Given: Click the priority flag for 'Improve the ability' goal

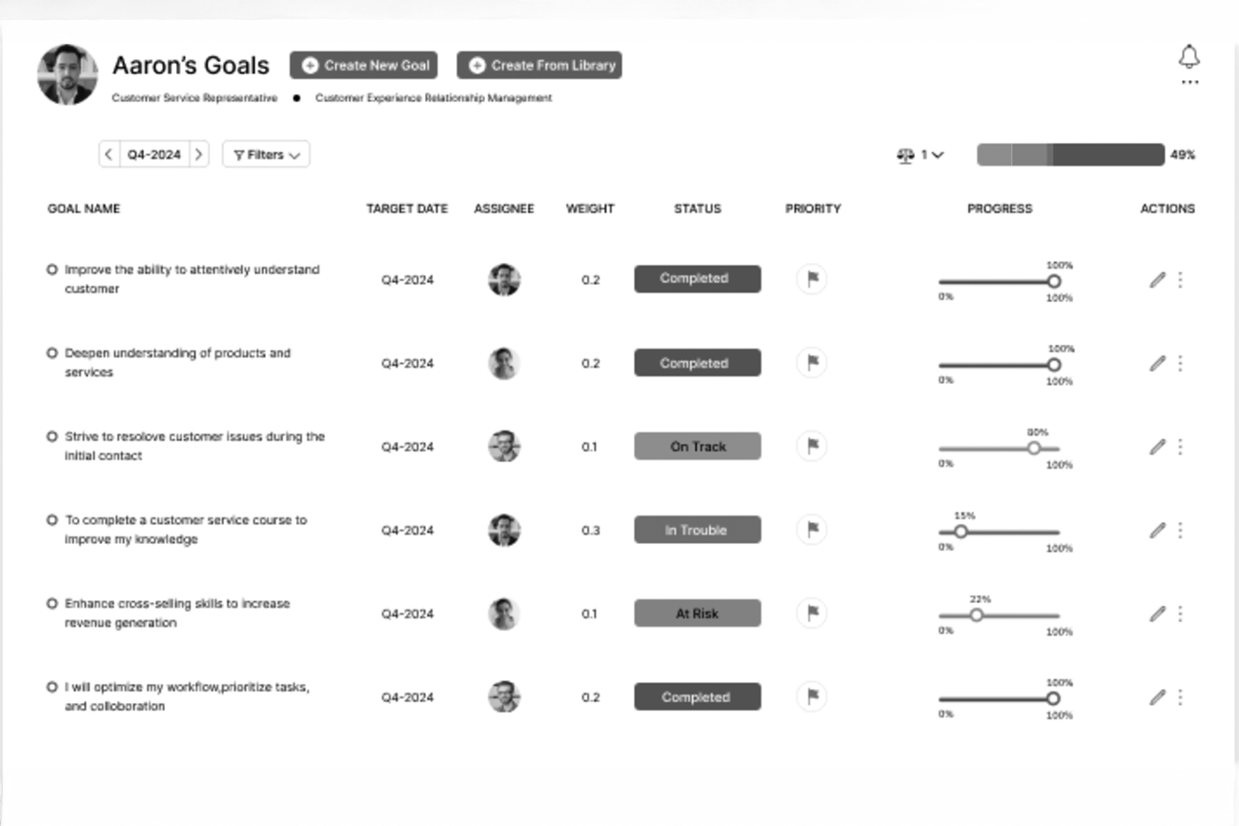Looking at the screenshot, I should coord(812,279).
